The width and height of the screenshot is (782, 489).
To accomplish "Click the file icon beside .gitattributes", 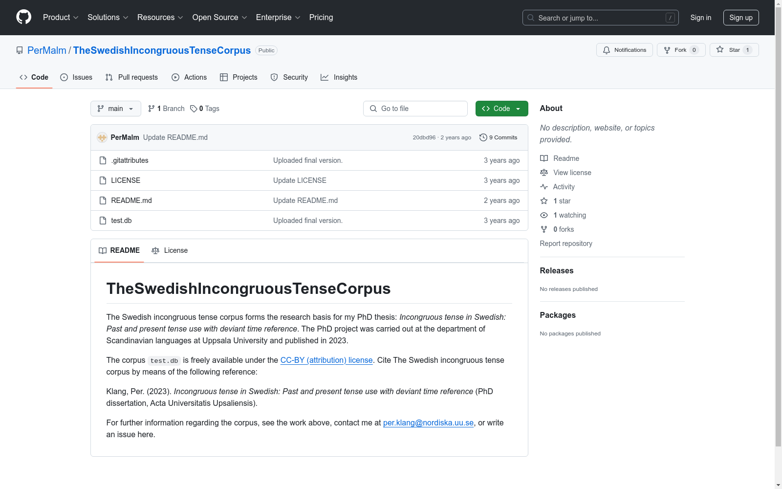I will [x=103, y=160].
